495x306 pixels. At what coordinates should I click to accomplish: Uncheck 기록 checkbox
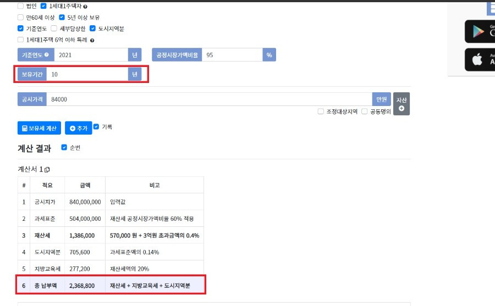click(x=96, y=126)
